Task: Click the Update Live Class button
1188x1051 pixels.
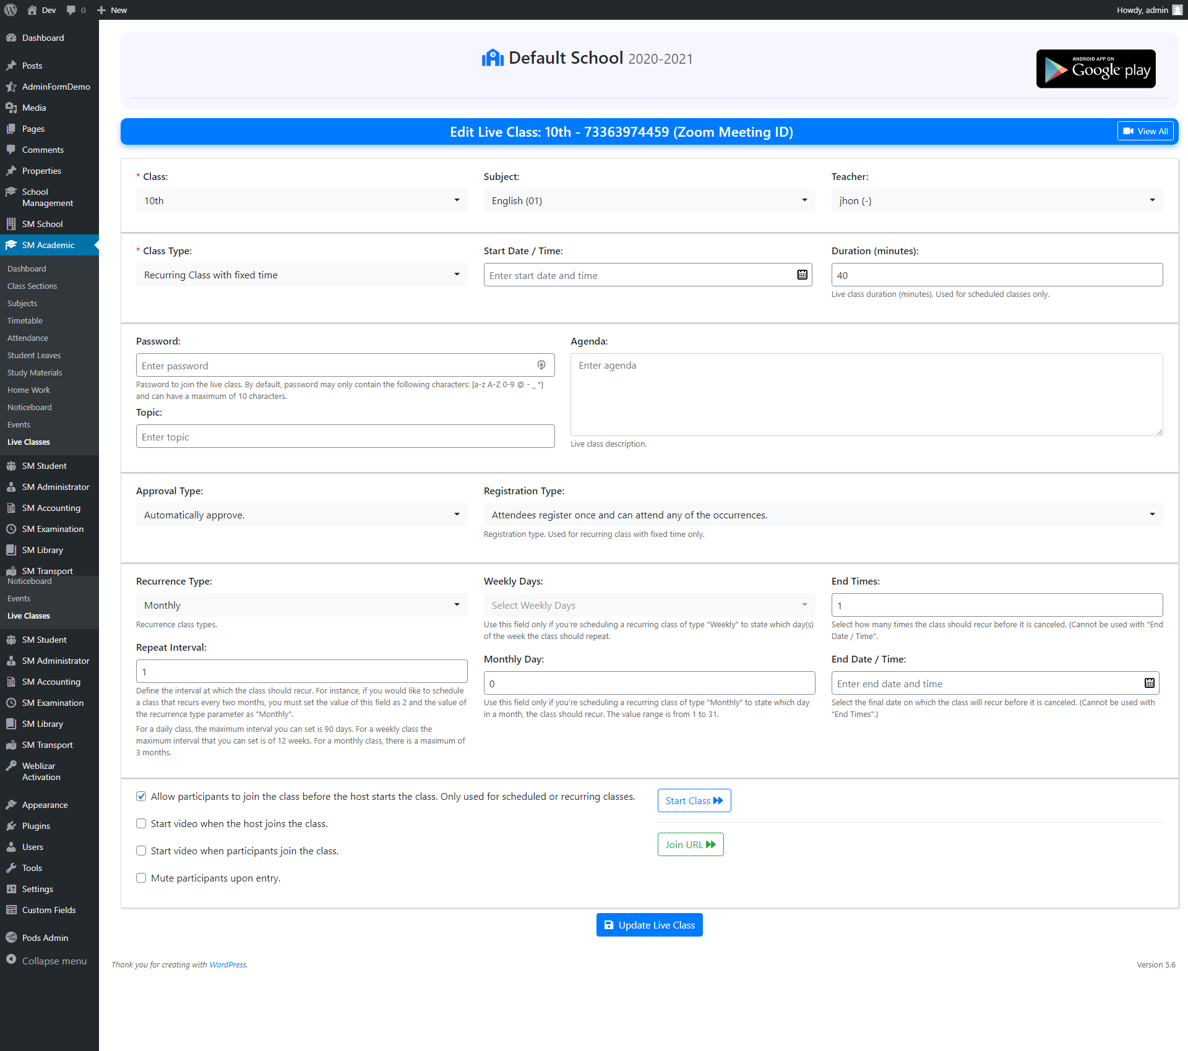Action: point(649,925)
